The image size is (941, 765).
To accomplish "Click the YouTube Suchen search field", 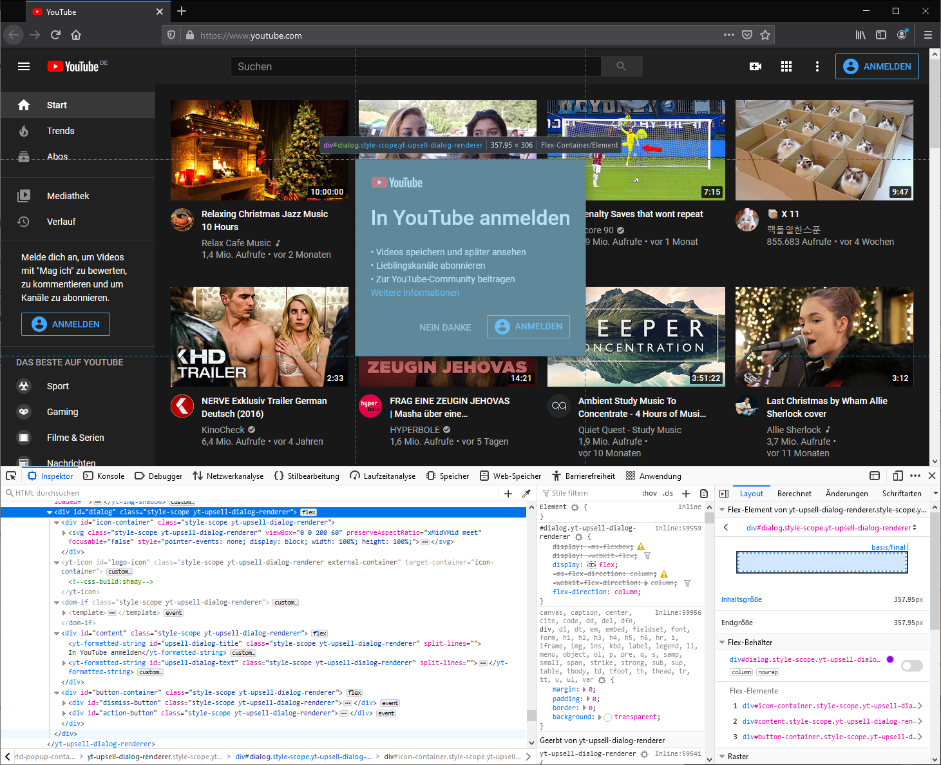I will (x=415, y=66).
